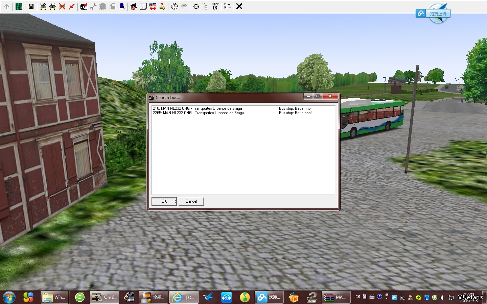The image size is (487, 304).
Task: Save the current situation with the floppy disk icon
Action: 31,6
